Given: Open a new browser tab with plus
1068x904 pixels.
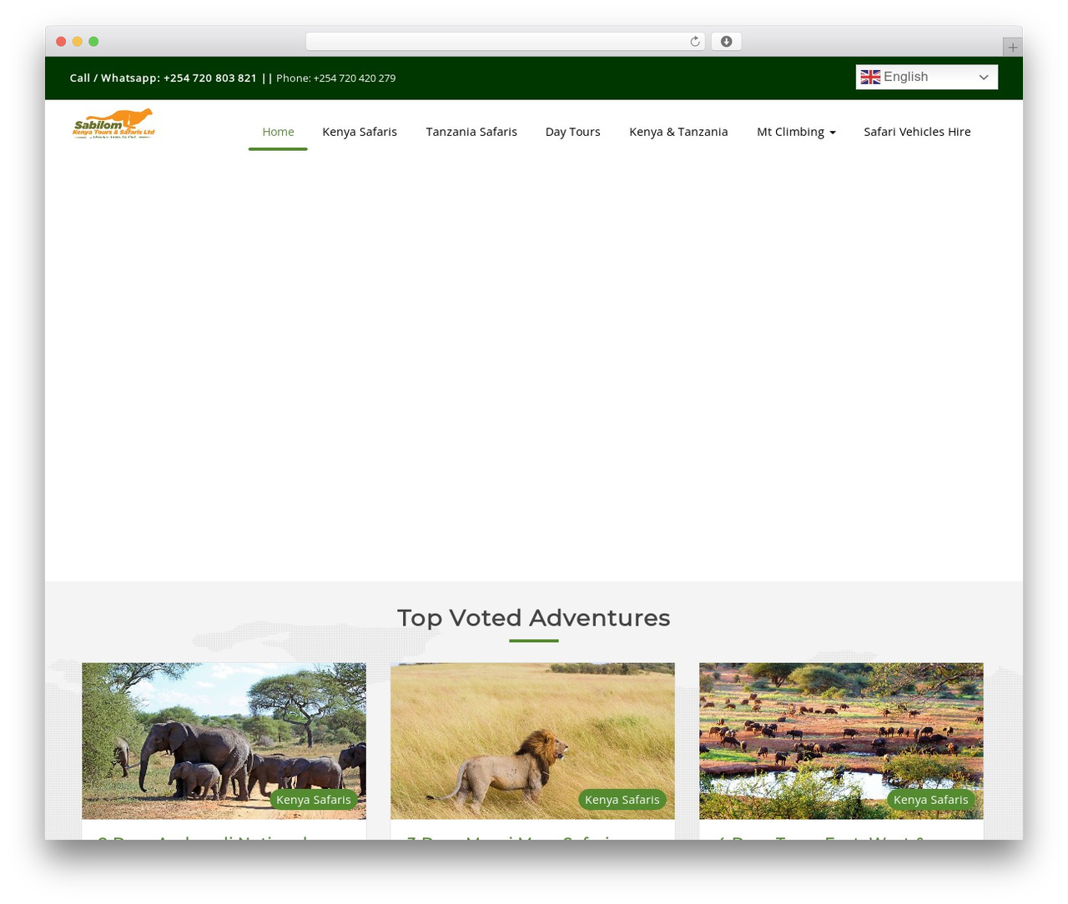Looking at the screenshot, I should point(1012,48).
